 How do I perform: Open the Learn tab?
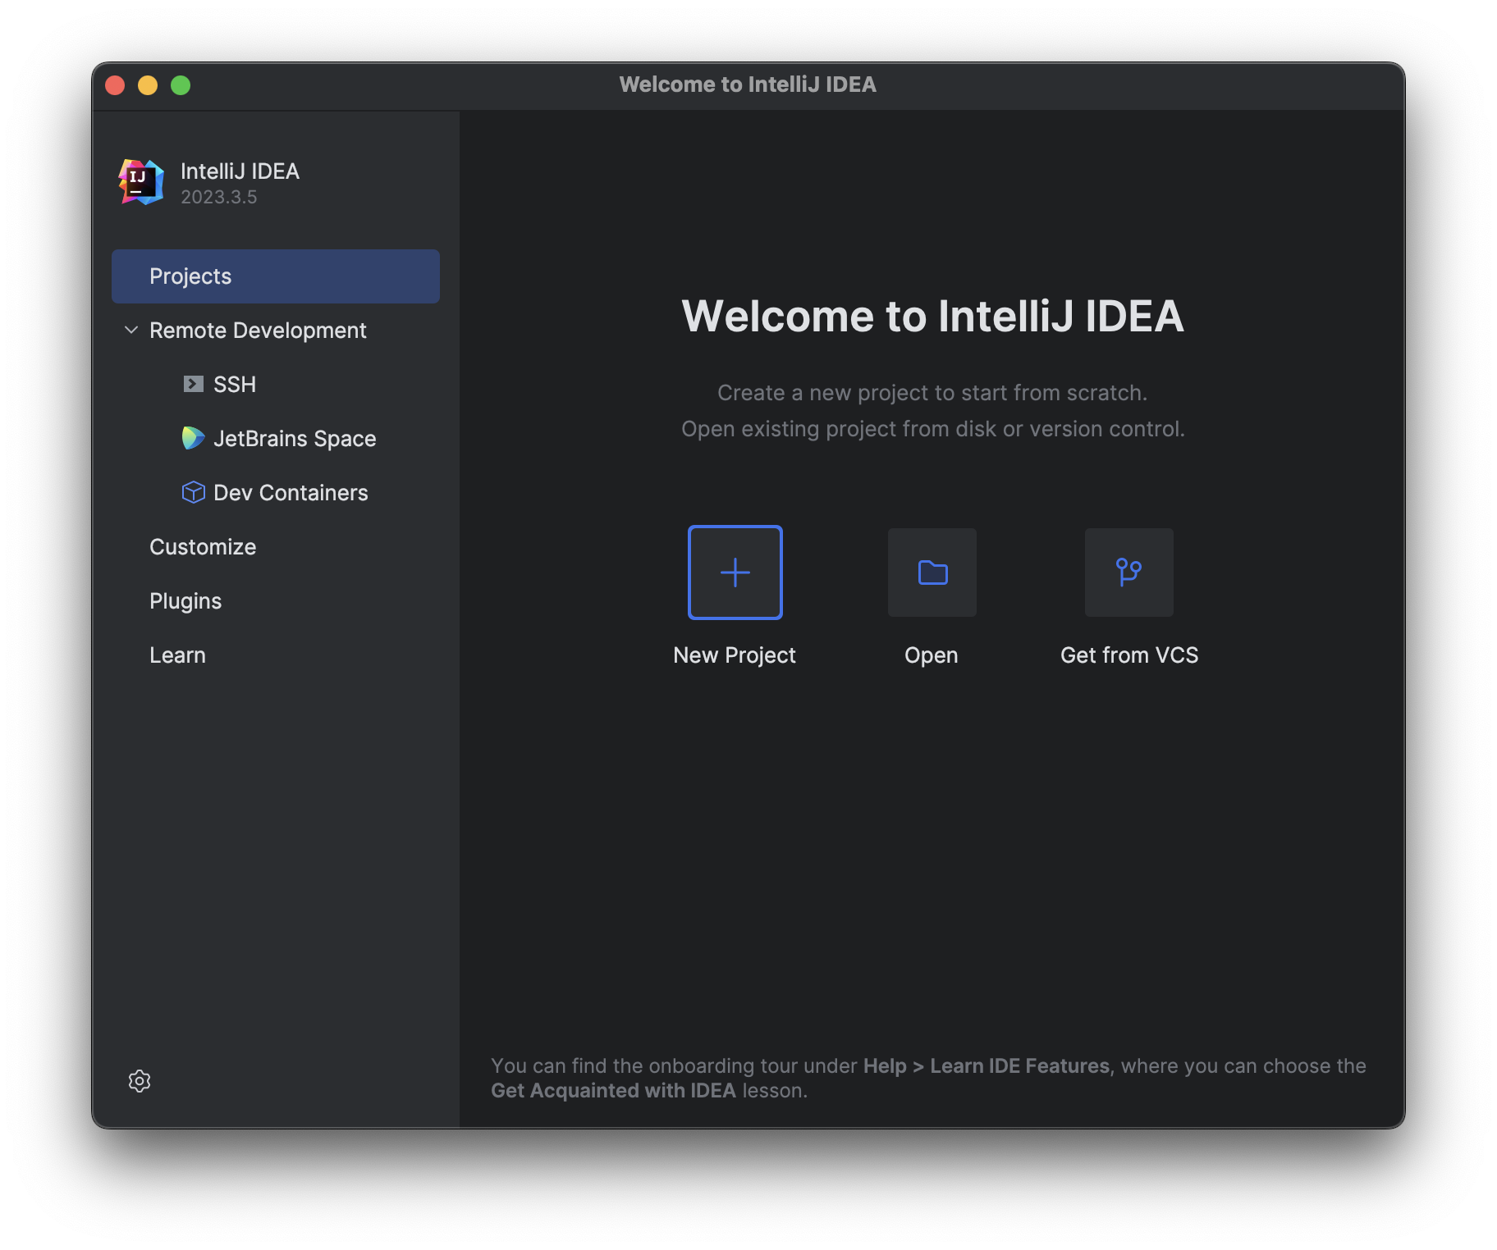tap(177, 655)
